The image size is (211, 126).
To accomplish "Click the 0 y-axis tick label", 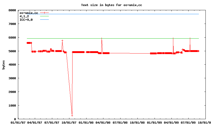I will pos(15,119).
